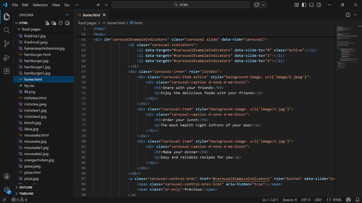Open hp.css from the file list

pyautogui.click(x=29, y=85)
